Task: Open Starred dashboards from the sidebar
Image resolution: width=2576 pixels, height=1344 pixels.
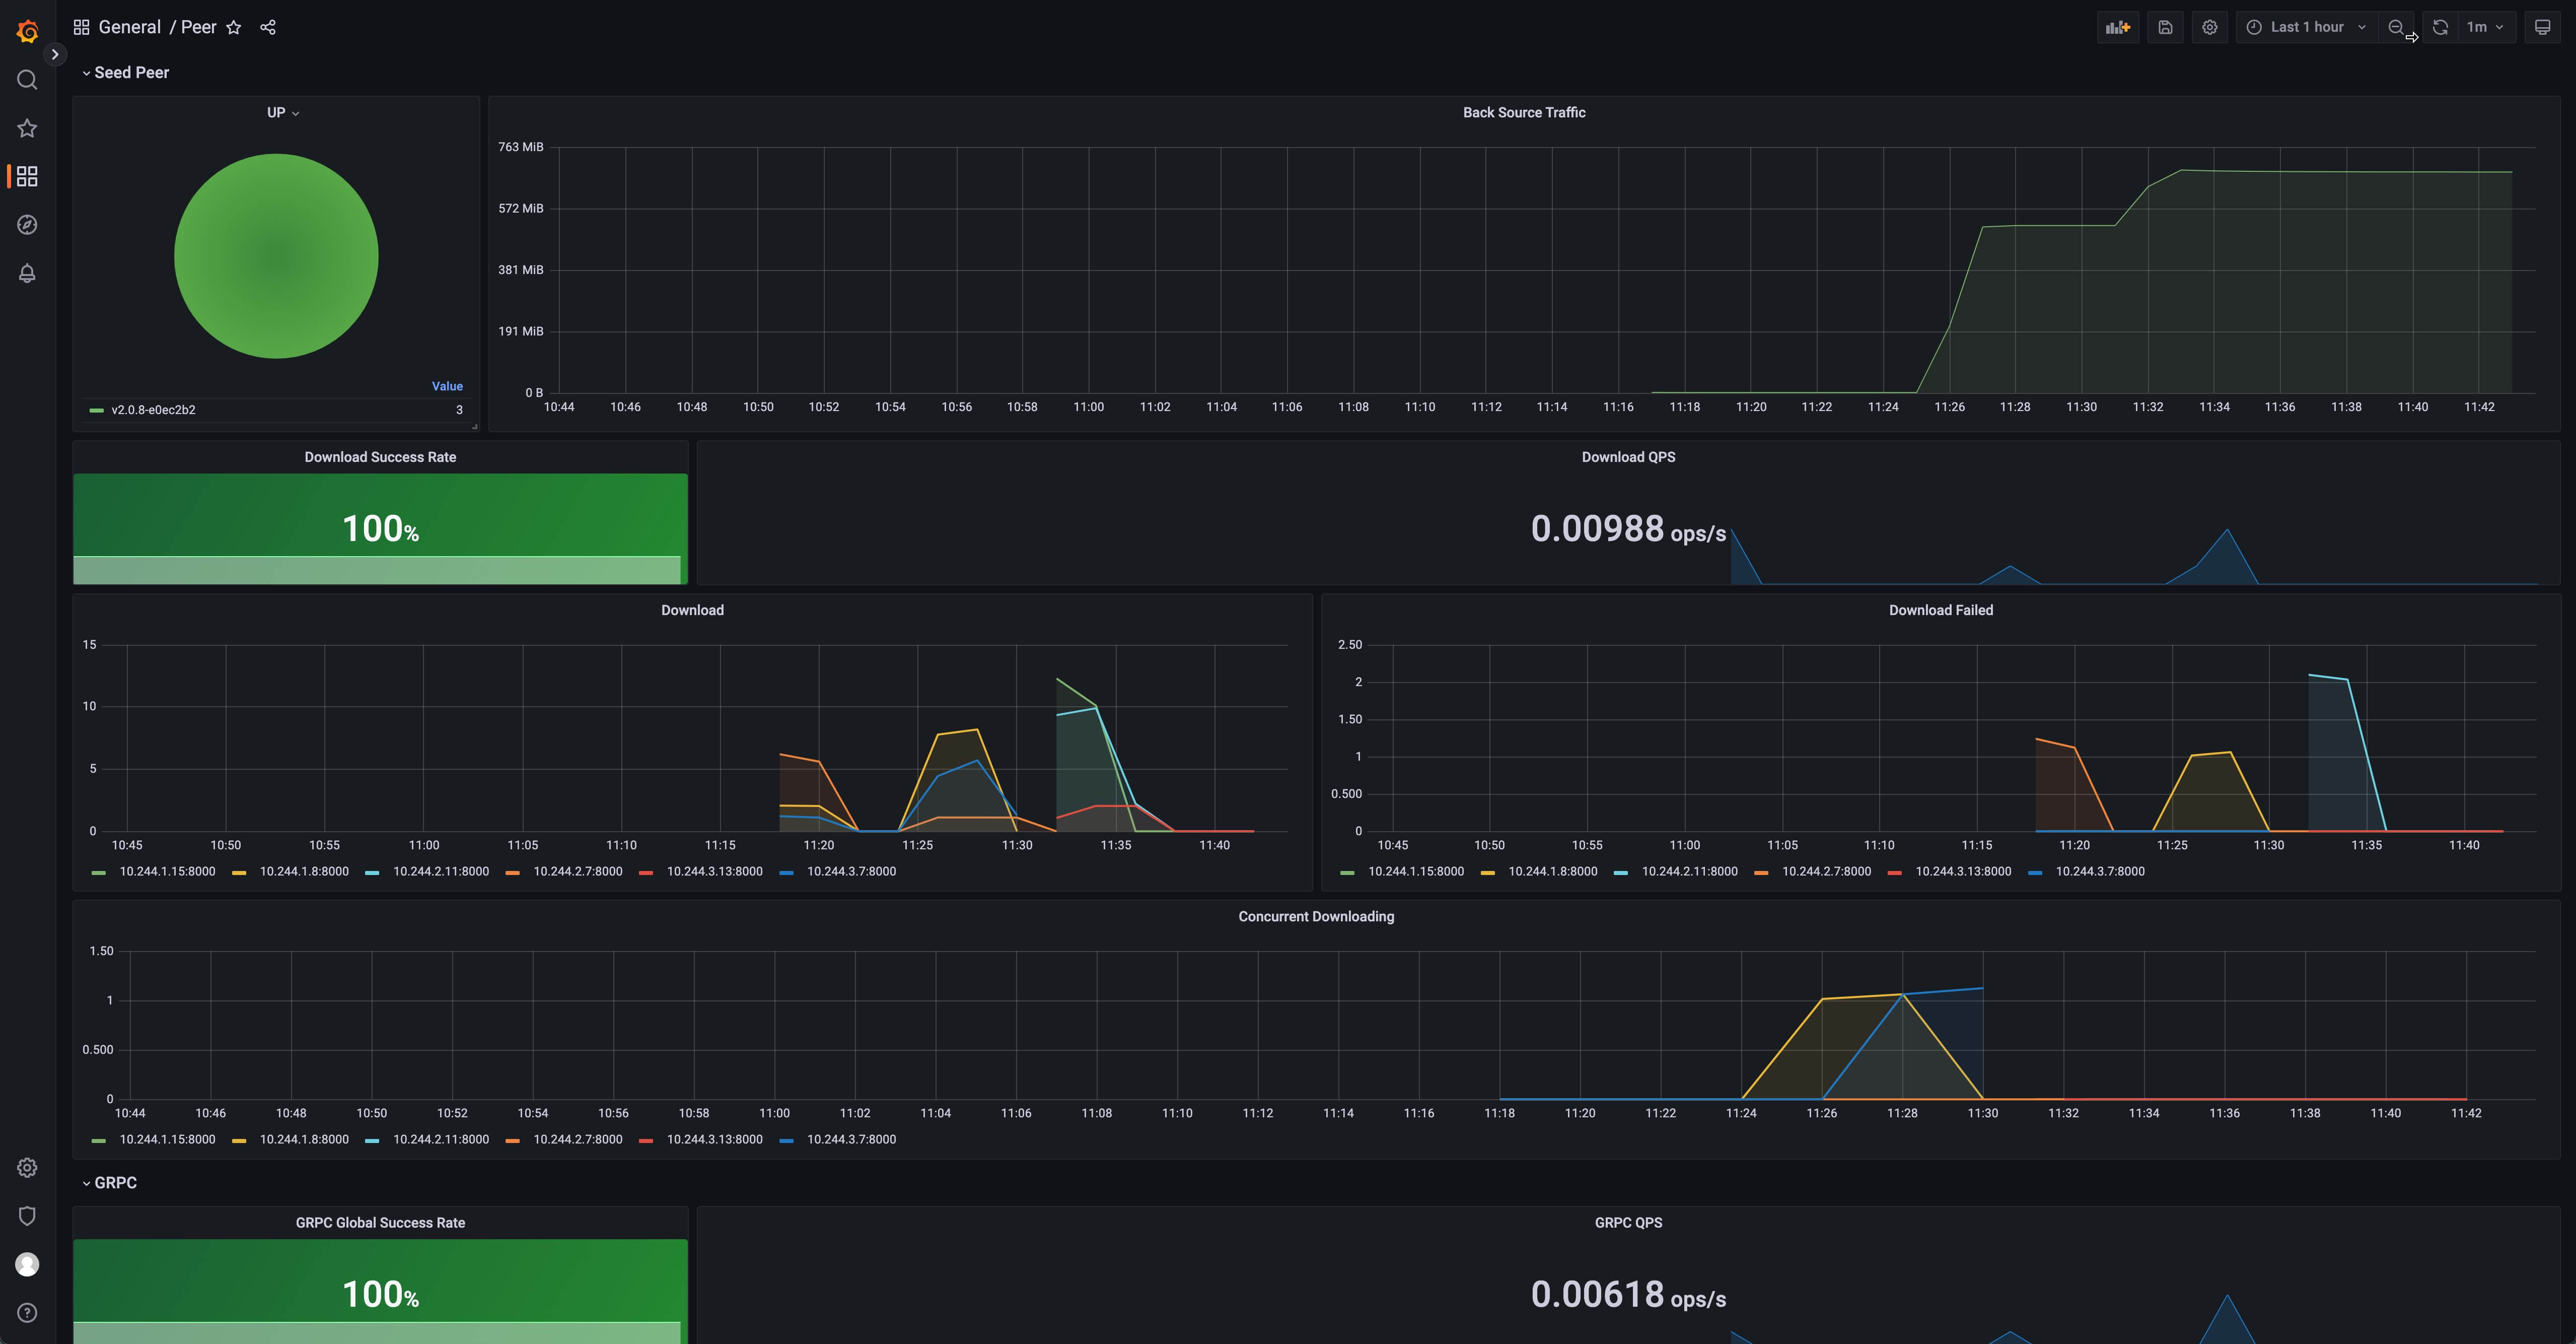Action: (27, 128)
